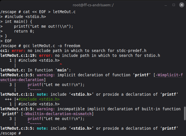The image size is (186, 136).
Task: Click the 'In function 'main'' line
Action: click(36, 70)
